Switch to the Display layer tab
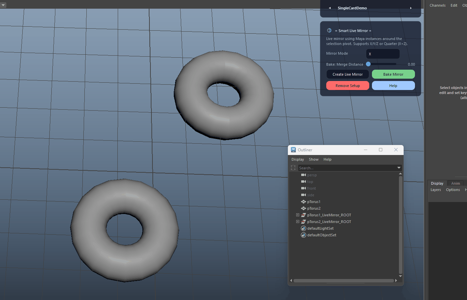Image resolution: width=467 pixels, height=300 pixels. click(x=437, y=183)
